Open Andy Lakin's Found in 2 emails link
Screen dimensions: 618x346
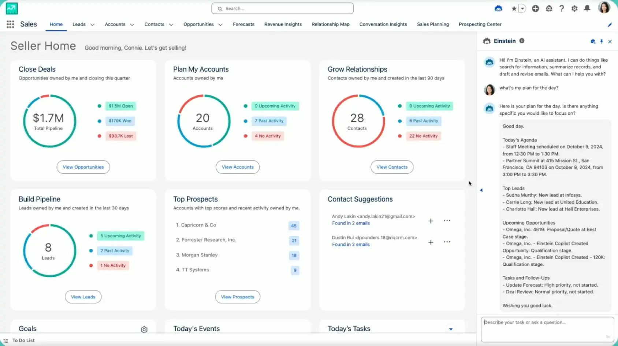351,223
